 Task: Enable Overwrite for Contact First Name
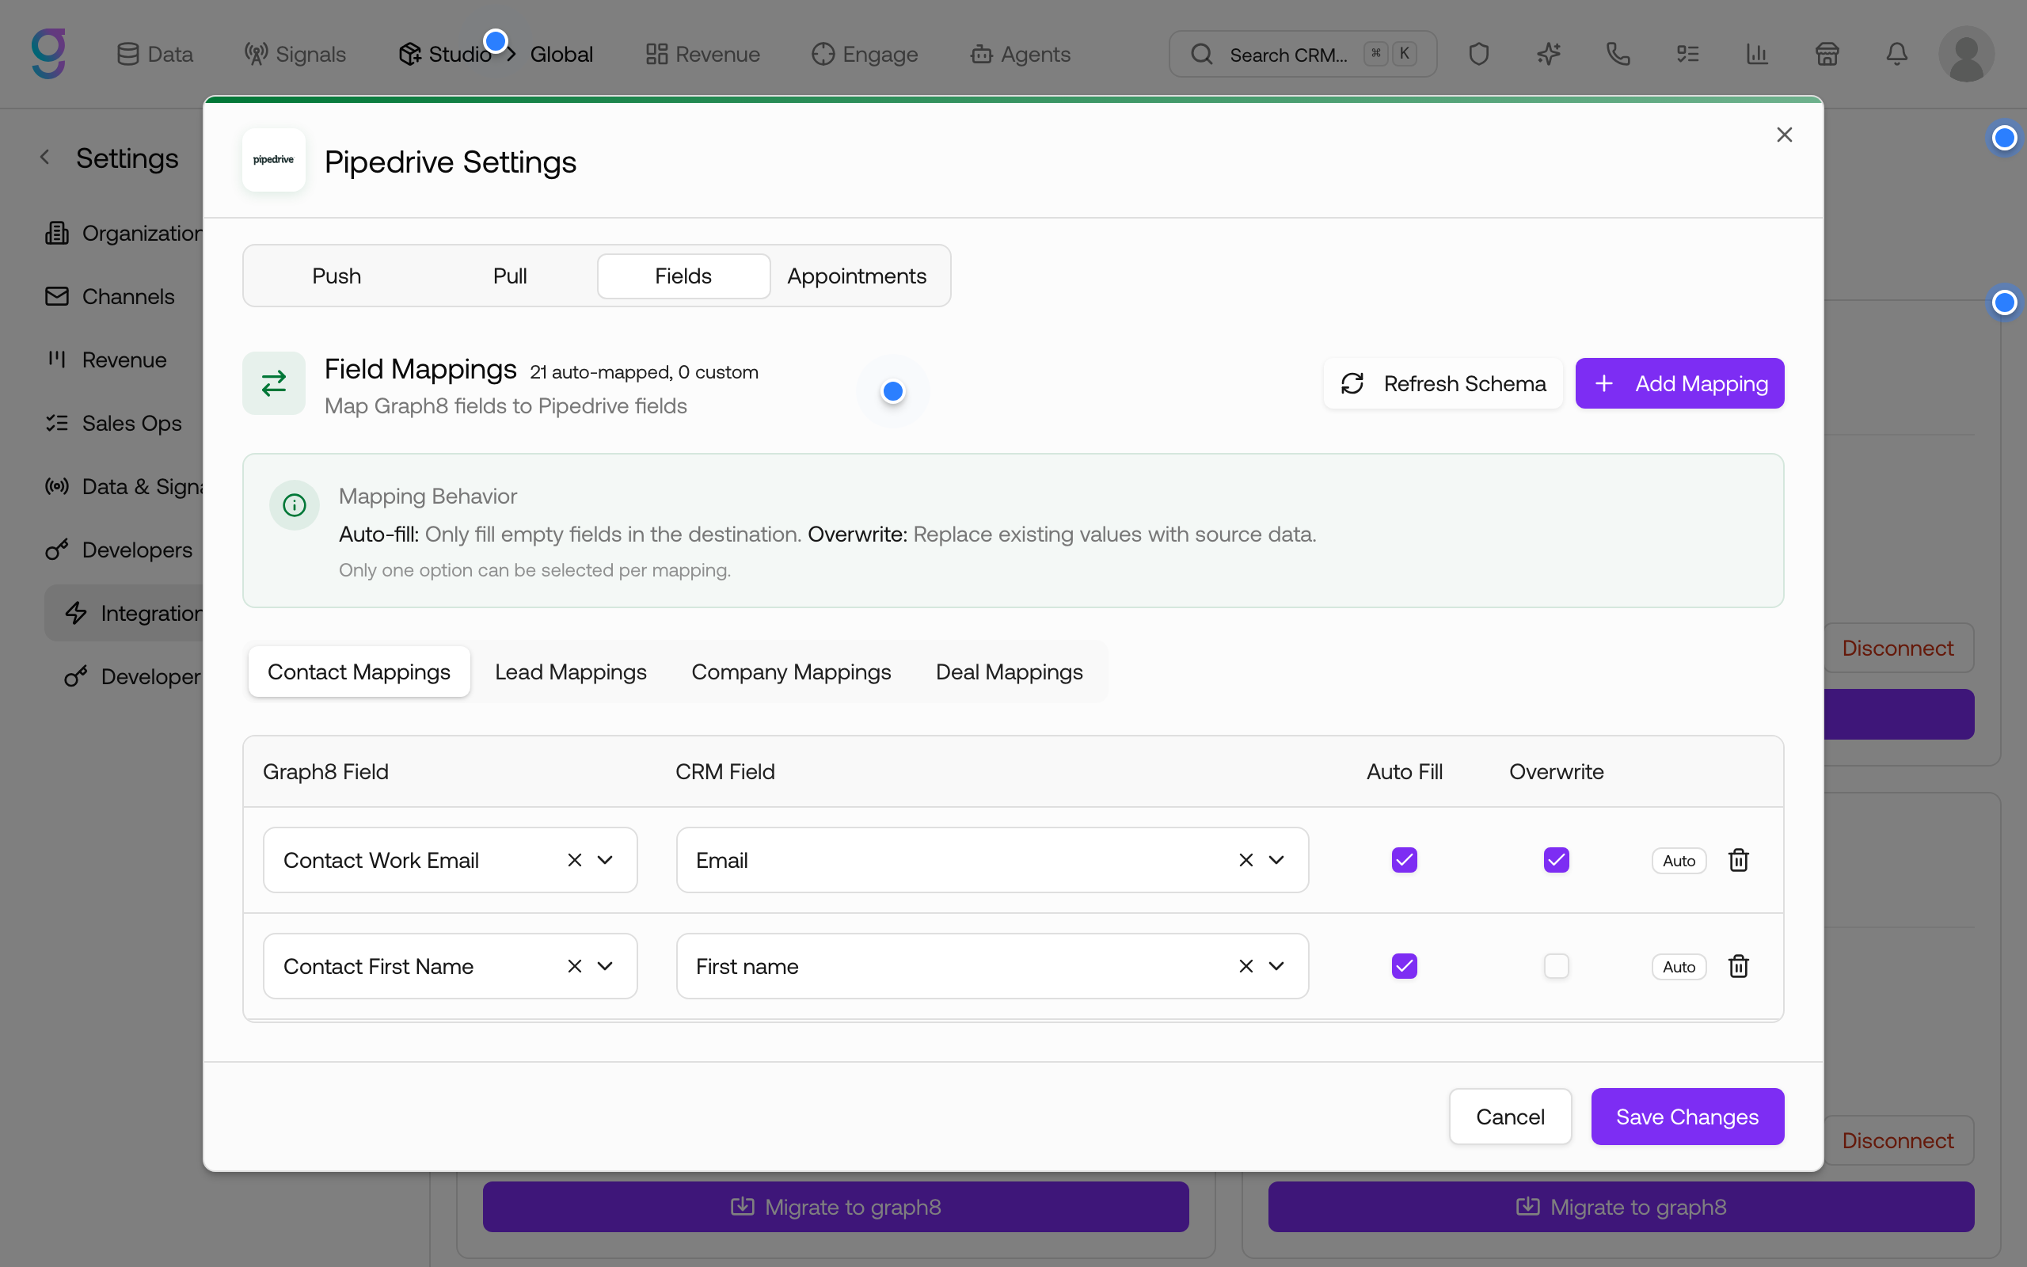point(1556,966)
